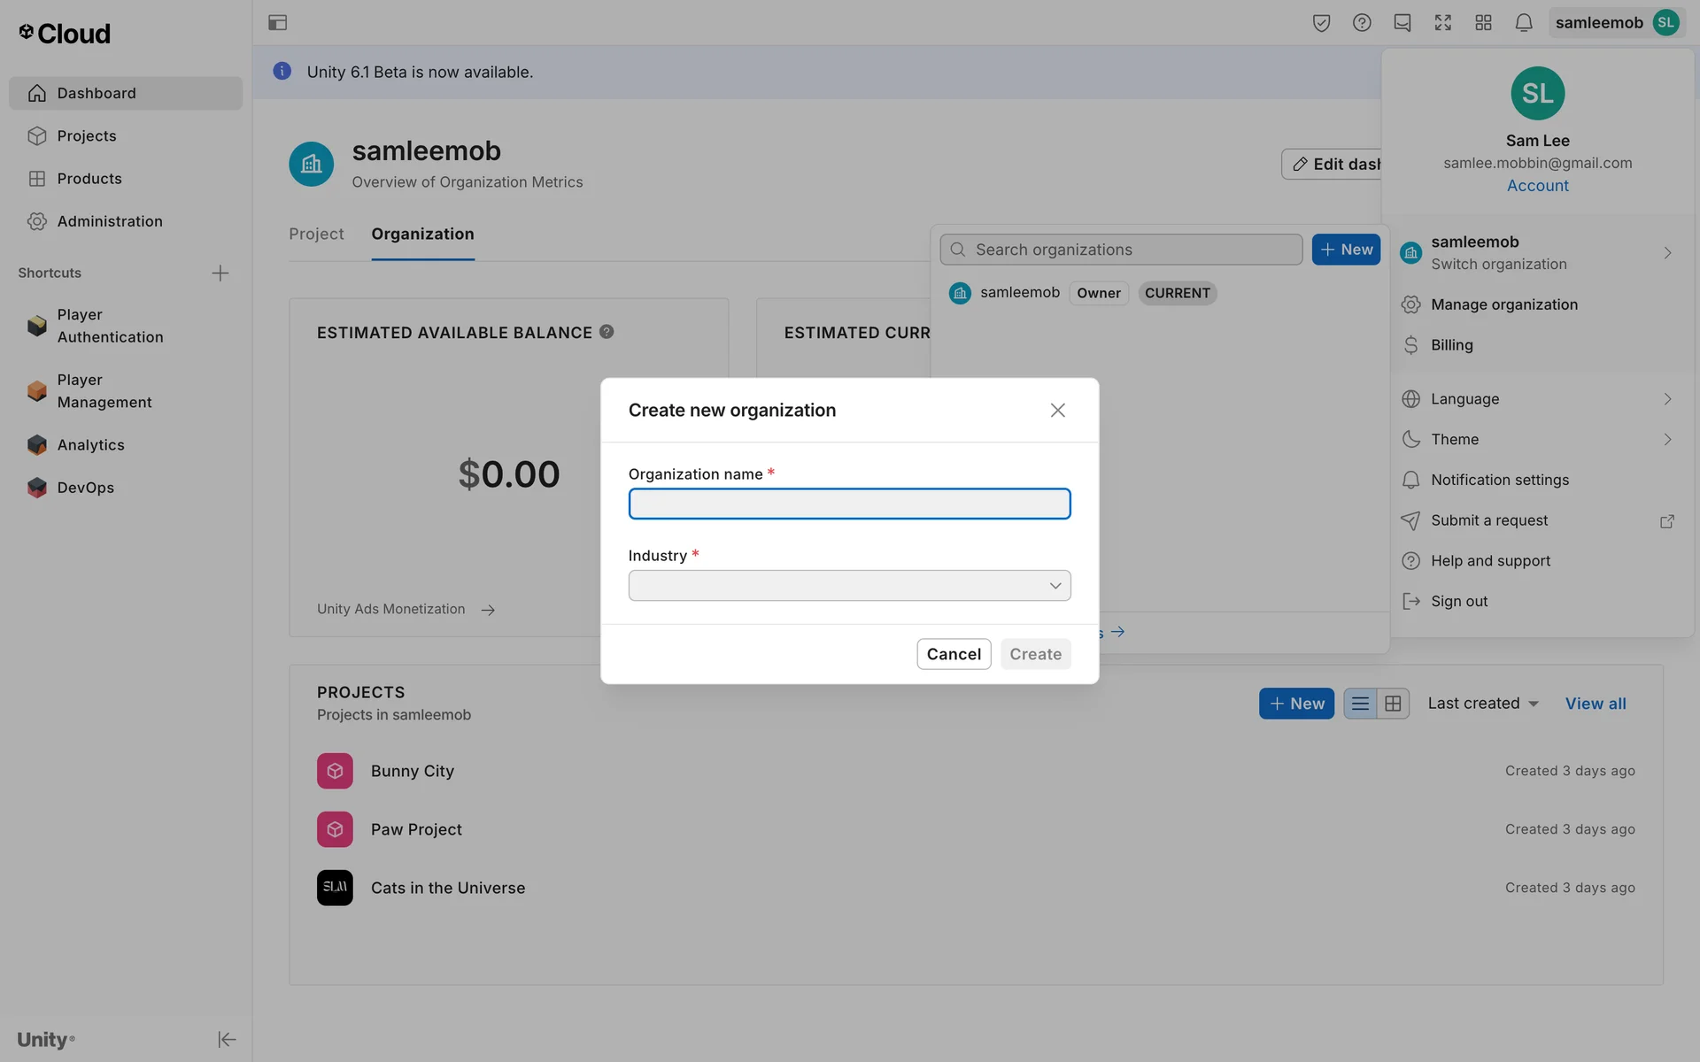Switch to the Project tab
Screen dimensions: 1700x1062
coord(316,234)
